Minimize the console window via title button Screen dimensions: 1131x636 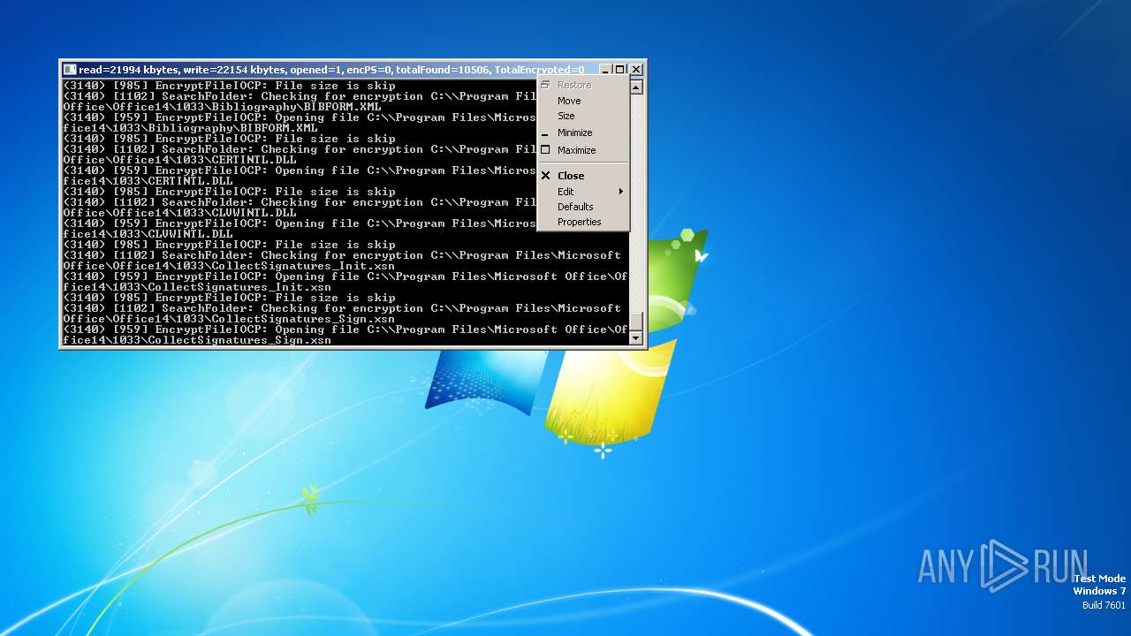tap(605, 69)
